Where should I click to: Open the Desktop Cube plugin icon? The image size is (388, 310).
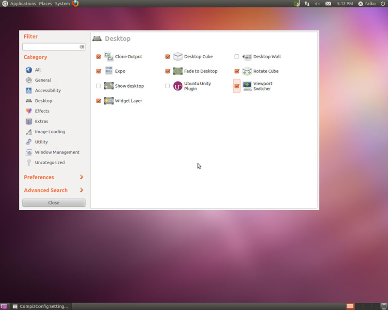pos(178,57)
